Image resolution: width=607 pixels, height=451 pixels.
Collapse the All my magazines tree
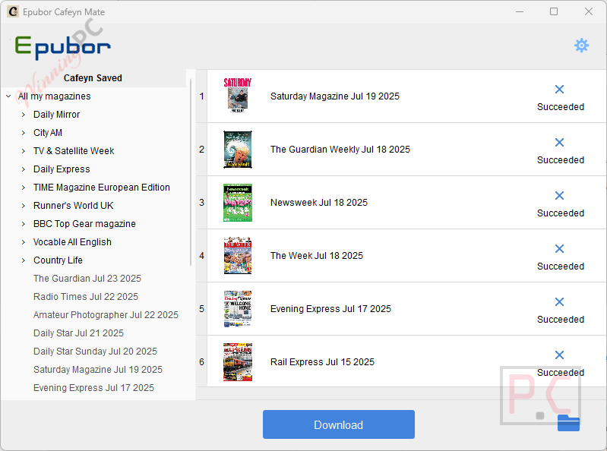coord(8,96)
